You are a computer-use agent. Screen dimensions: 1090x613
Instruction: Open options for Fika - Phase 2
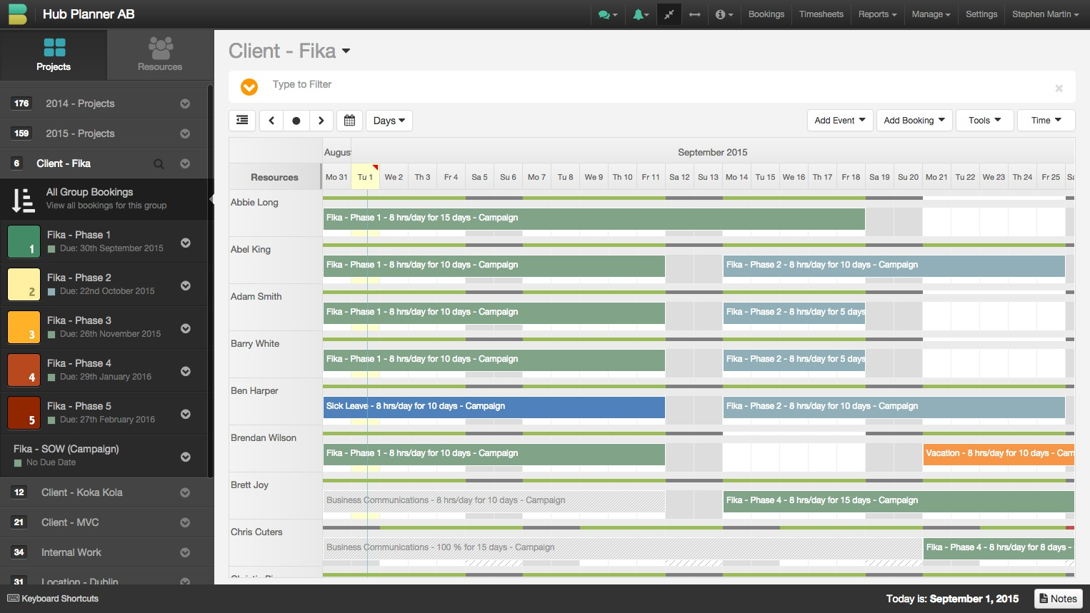(x=186, y=285)
